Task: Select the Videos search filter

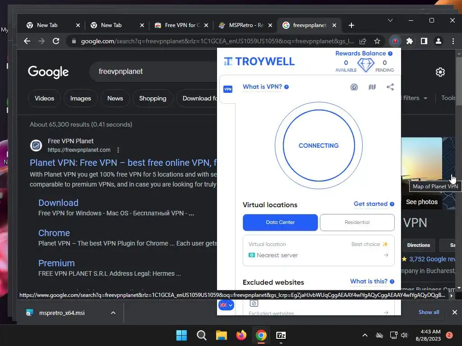Action: tap(45, 98)
